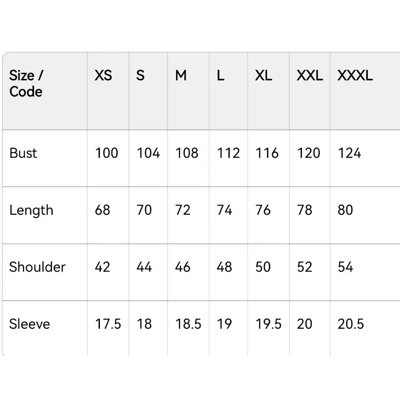
Task: Select length value 70 for size S
Action: coord(144,210)
